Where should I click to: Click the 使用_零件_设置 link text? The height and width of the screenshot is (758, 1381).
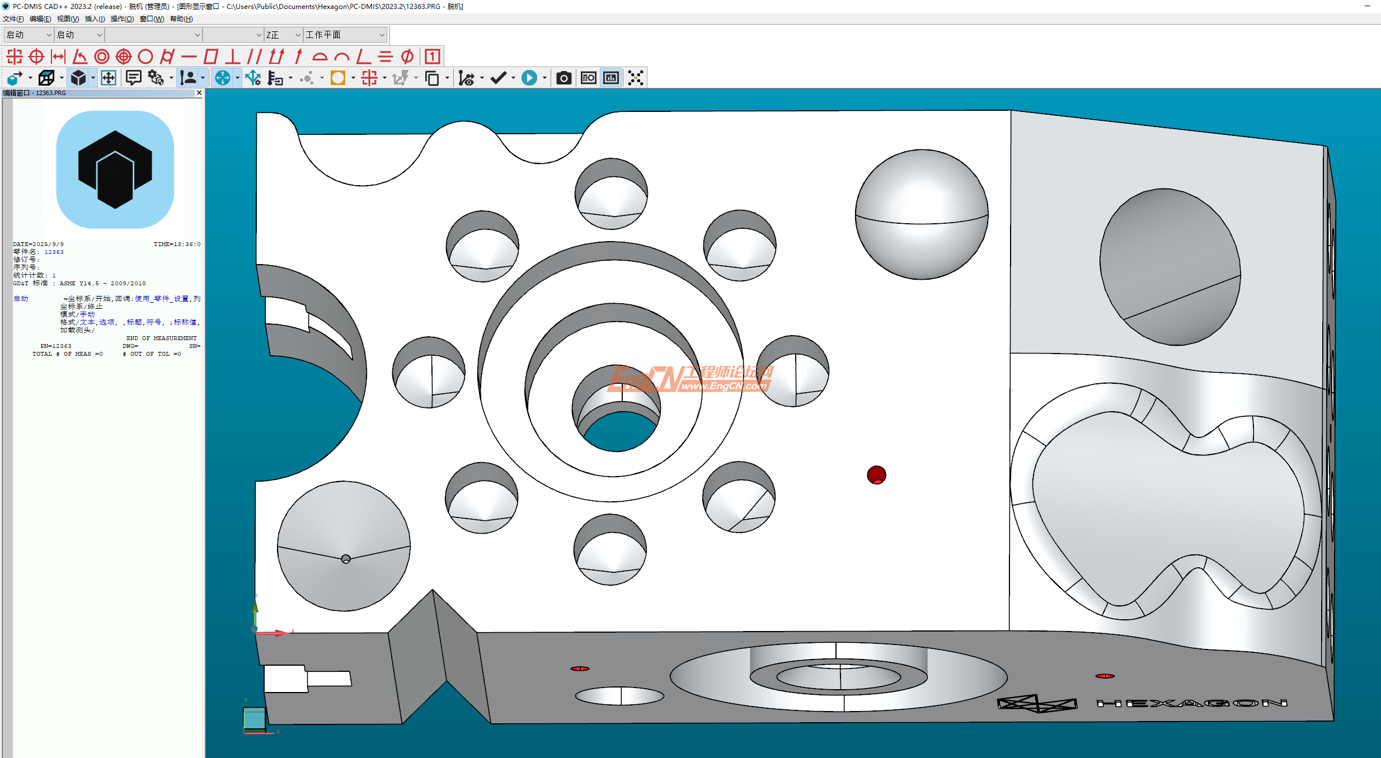tap(162, 299)
